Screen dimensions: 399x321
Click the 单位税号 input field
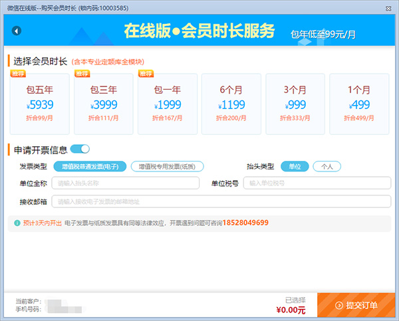[x=317, y=183]
